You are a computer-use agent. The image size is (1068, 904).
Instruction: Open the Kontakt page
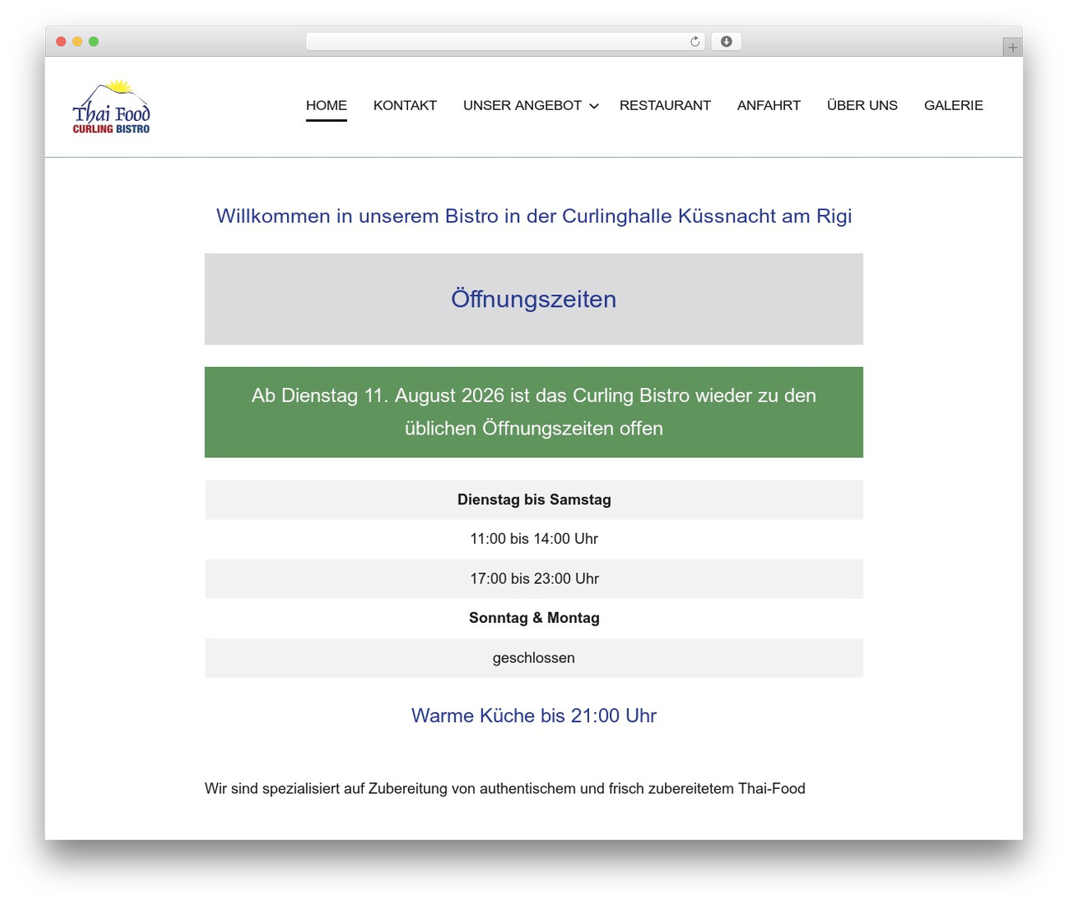[405, 105]
